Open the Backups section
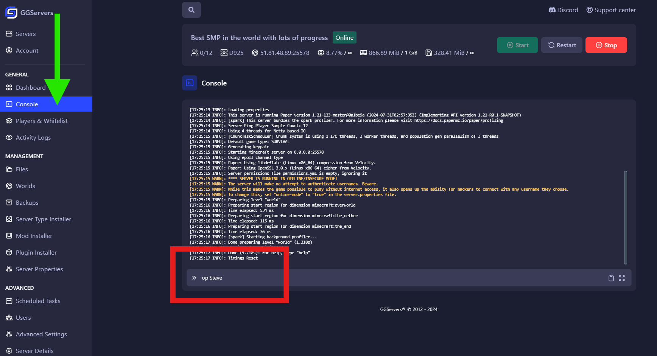Image resolution: width=657 pixels, height=356 pixels. (x=26, y=202)
